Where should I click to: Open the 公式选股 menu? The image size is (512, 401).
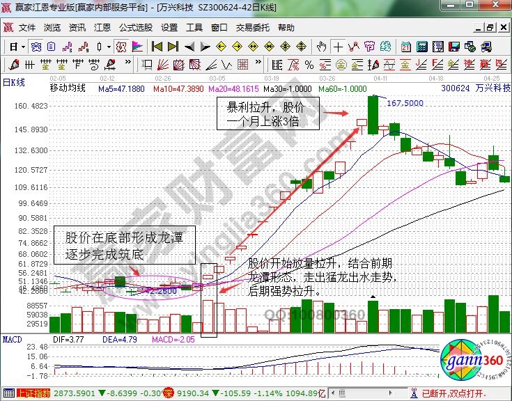coord(135,28)
